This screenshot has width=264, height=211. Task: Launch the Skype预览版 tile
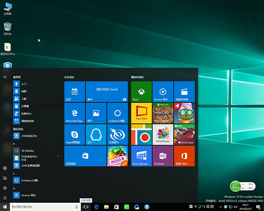75,135
